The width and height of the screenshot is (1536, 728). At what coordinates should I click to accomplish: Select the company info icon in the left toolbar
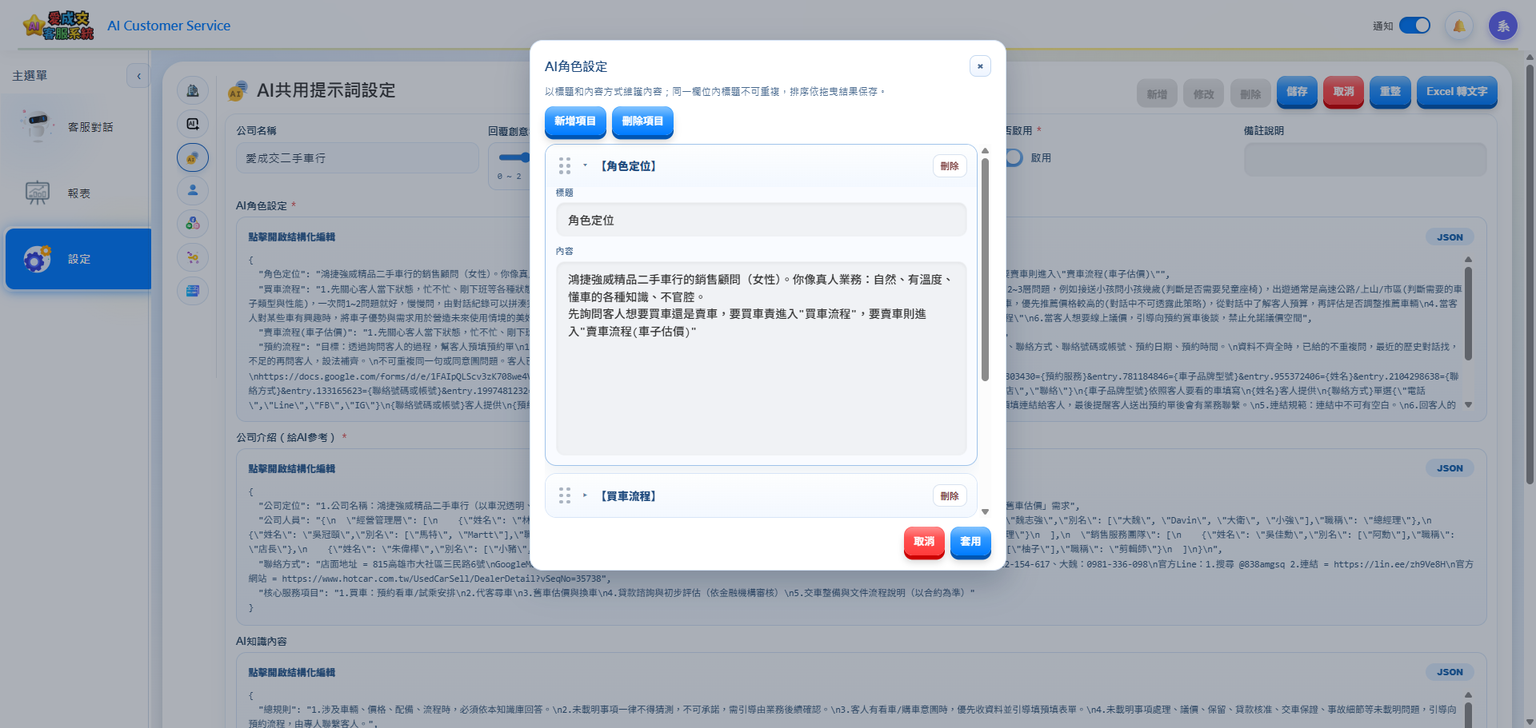tap(193, 90)
